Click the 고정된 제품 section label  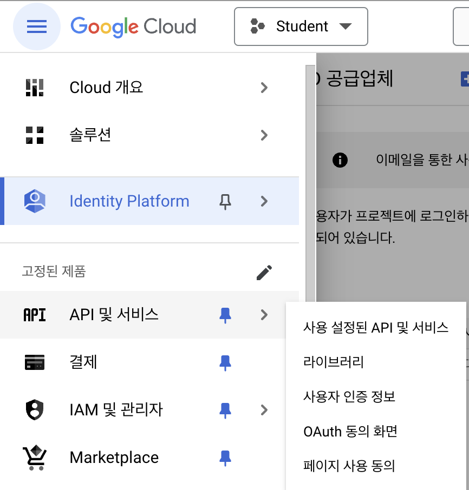54,272
